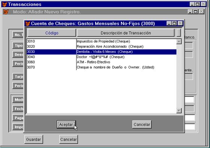
Task: Select row 3040 Doctor (Cheque)
Action: [x=101, y=57]
